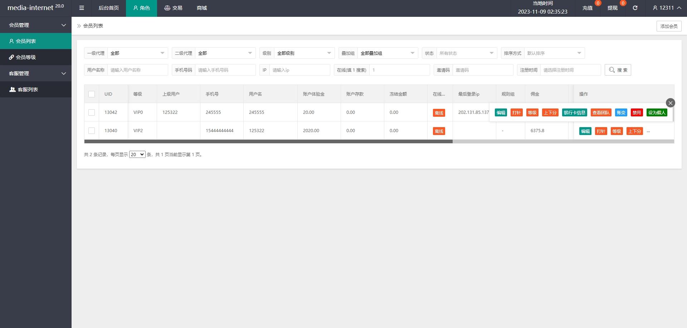This screenshot has height=328, width=687.
Task: Open the 状态 dropdown
Action: click(467, 53)
